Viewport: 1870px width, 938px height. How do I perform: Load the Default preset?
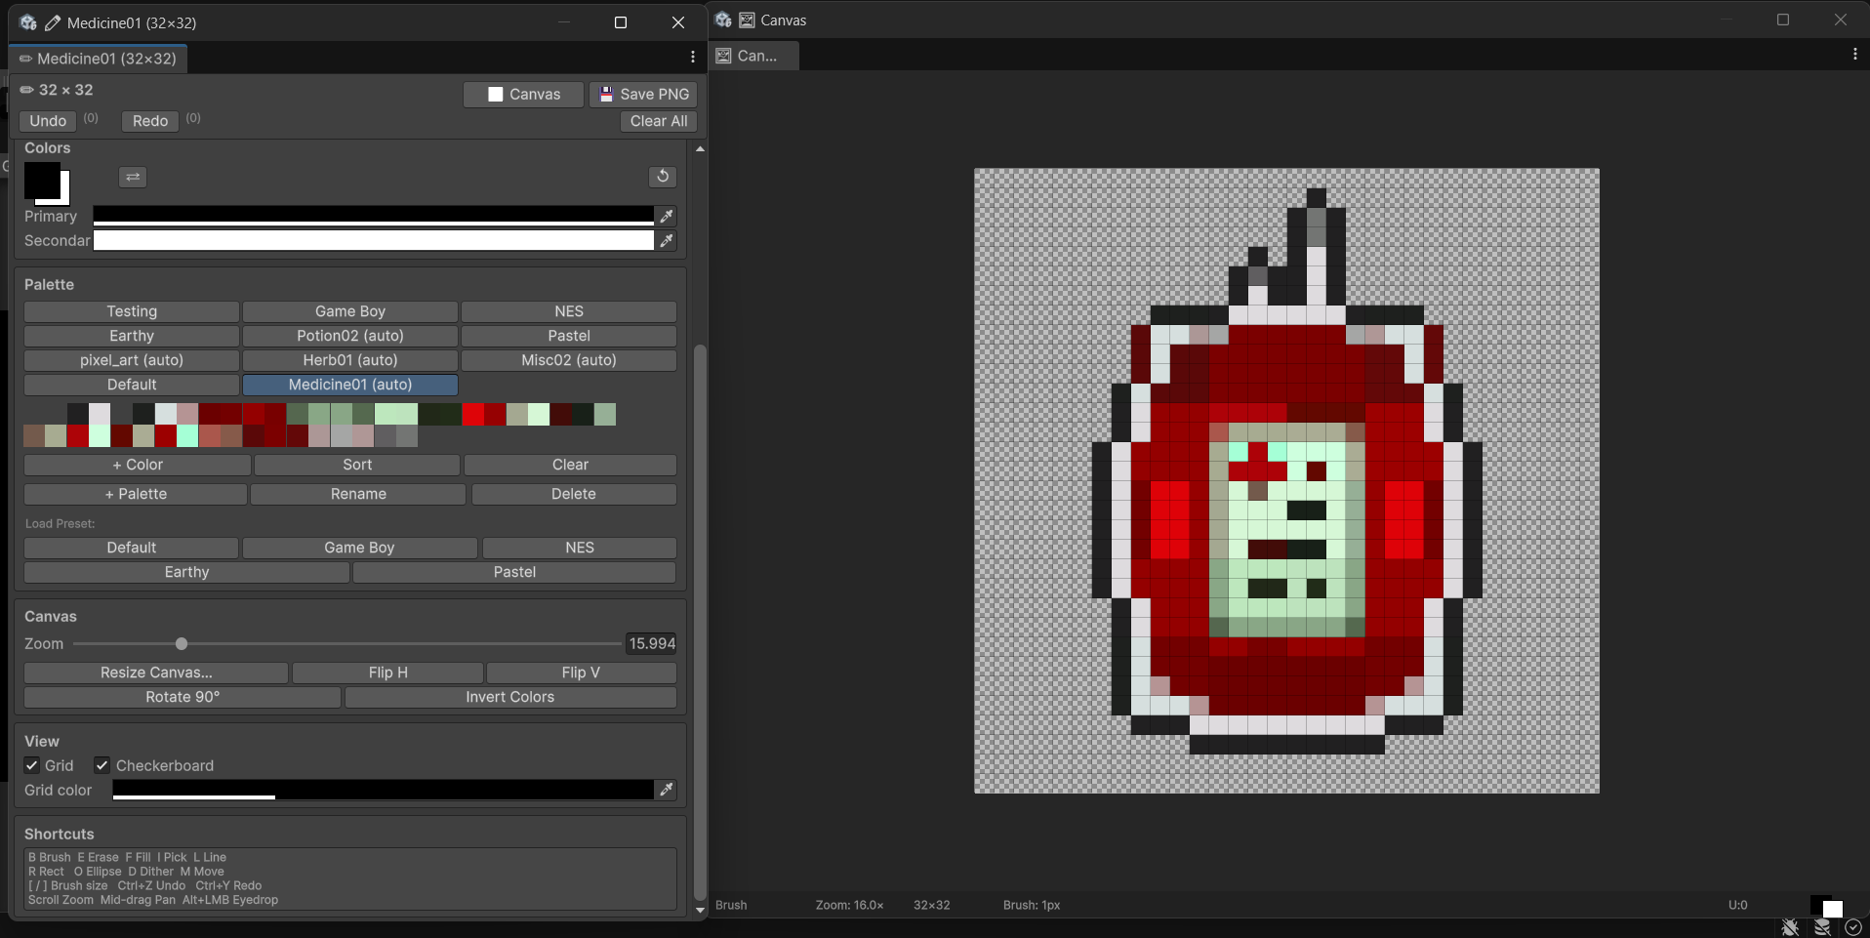pos(132,548)
